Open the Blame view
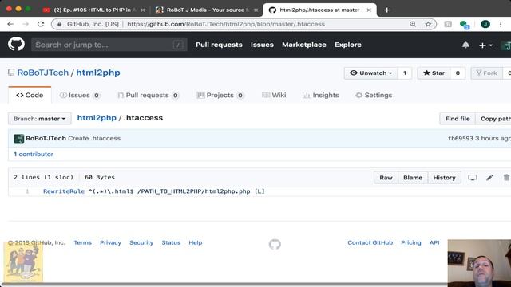 (413, 178)
